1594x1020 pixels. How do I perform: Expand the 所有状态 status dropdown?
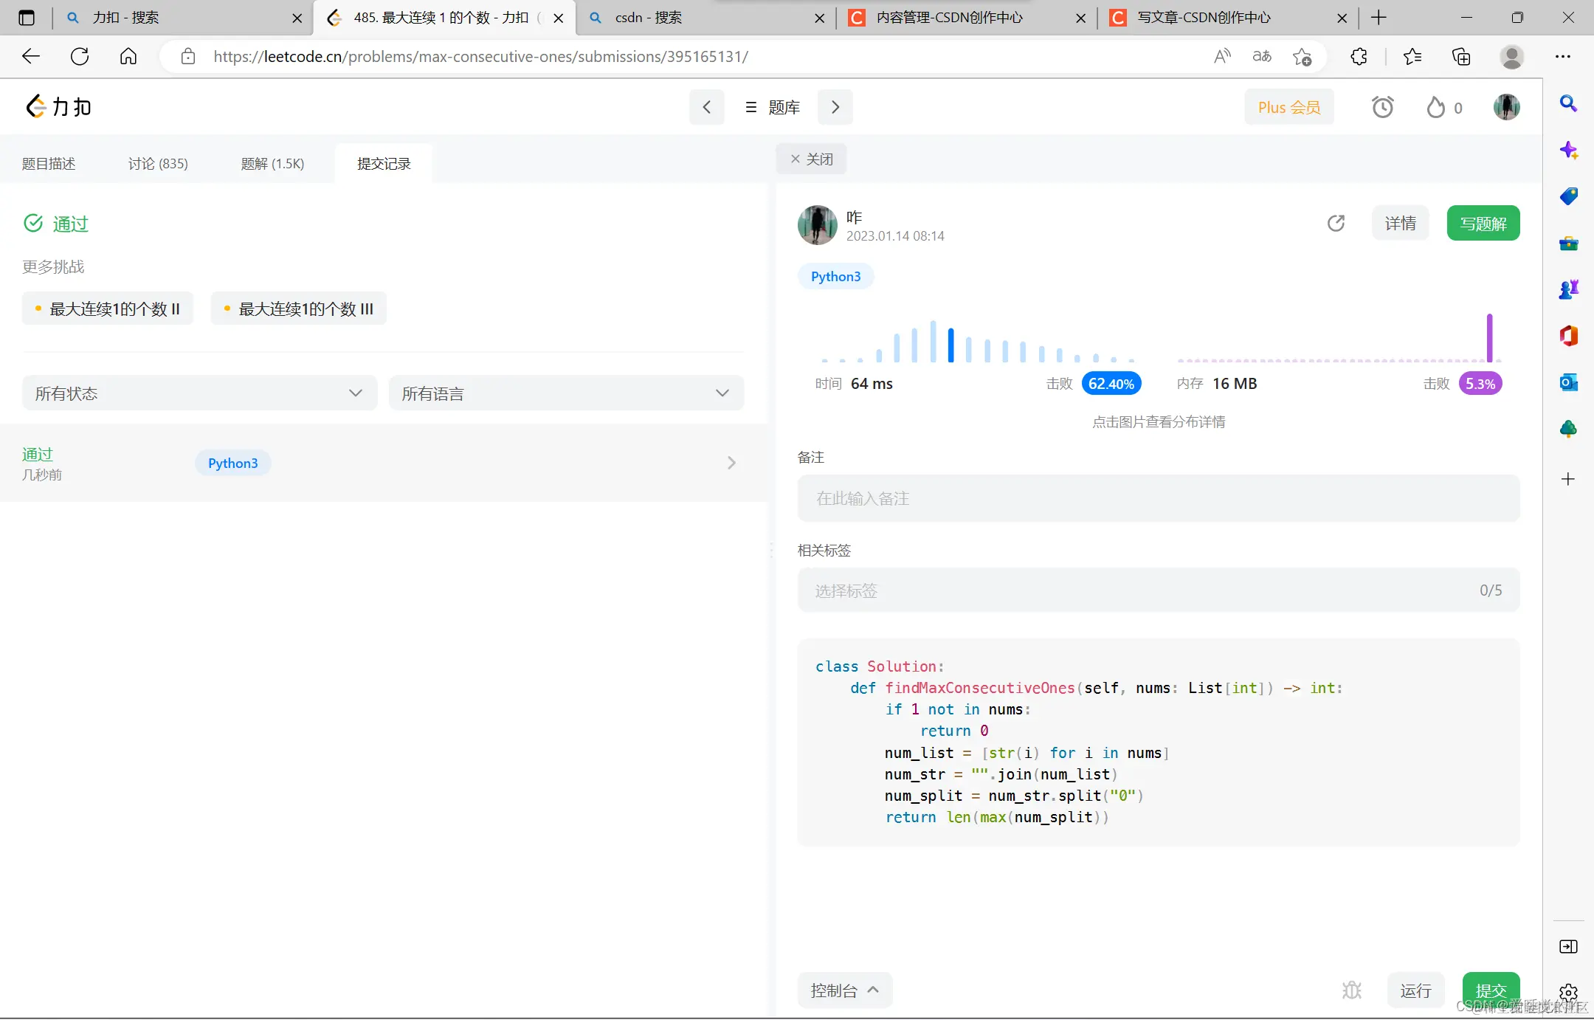click(x=199, y=393)
